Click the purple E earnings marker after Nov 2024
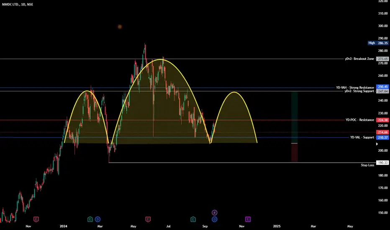The height and width of the screenshot is (230, 390). coord(248,219)
